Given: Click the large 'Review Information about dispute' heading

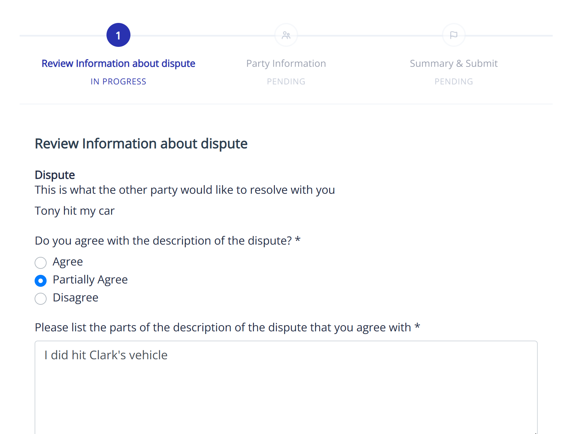Looking at the screenshot, I should pyautogui.click(x=141, y=144).
